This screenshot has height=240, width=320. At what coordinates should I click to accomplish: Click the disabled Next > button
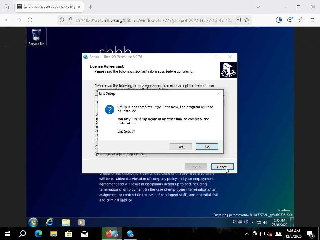tap(196, 167)
